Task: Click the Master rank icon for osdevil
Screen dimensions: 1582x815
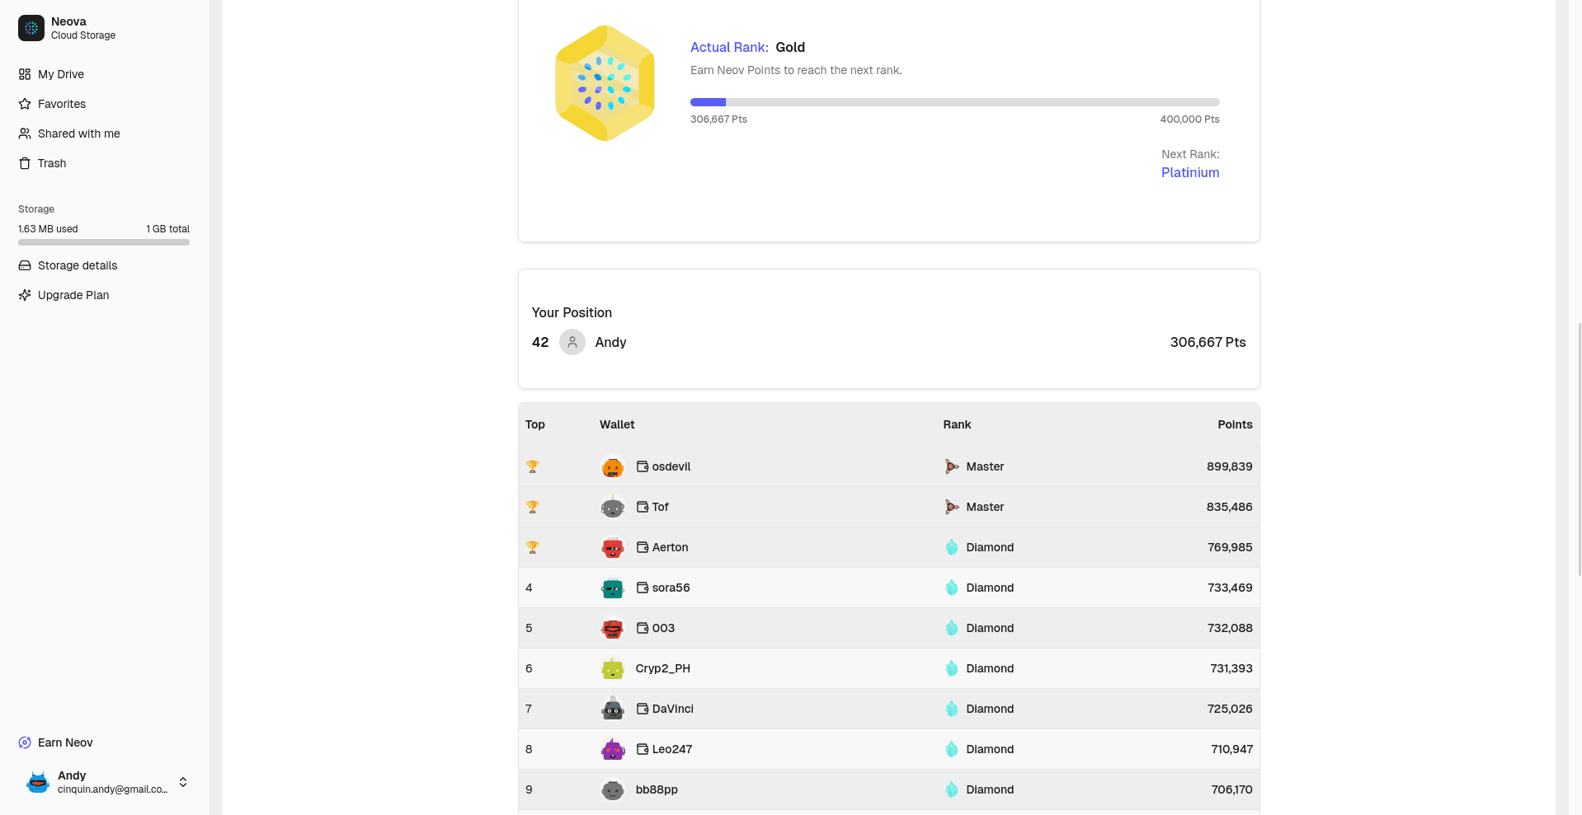Action: (952, 466)
